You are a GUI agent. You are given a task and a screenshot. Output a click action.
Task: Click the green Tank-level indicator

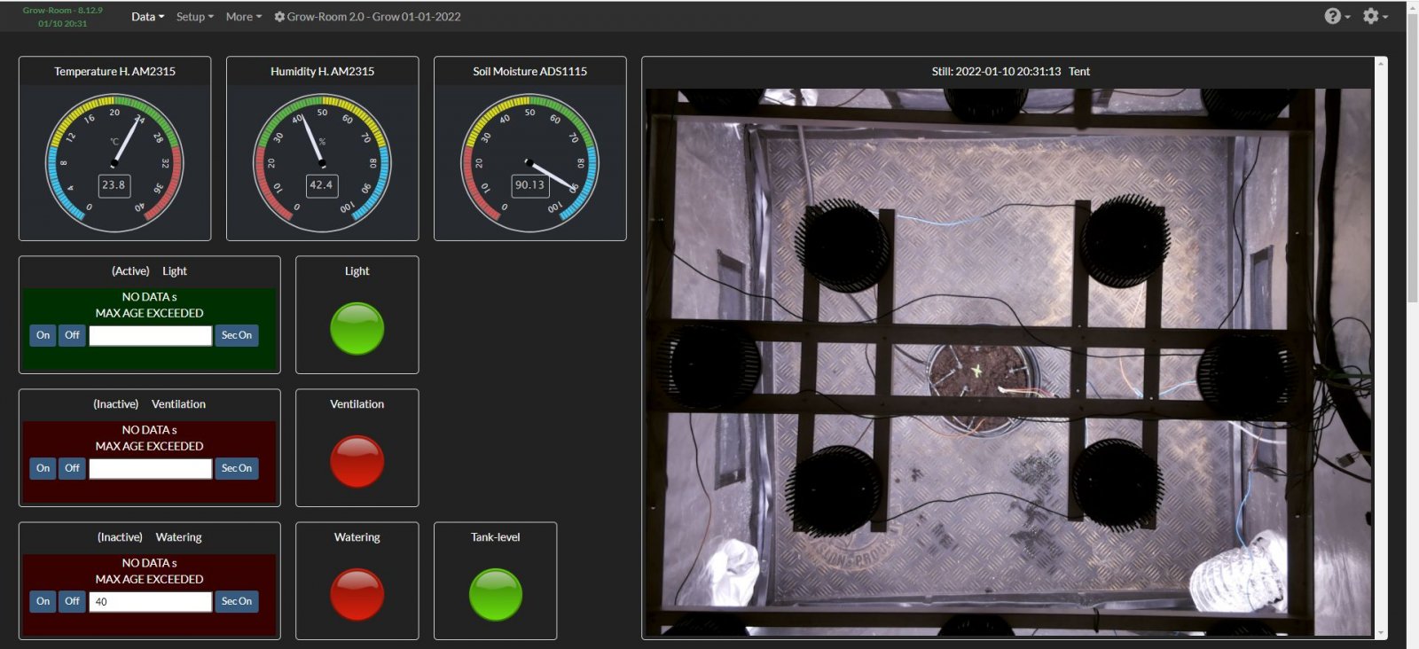[496, 595]
